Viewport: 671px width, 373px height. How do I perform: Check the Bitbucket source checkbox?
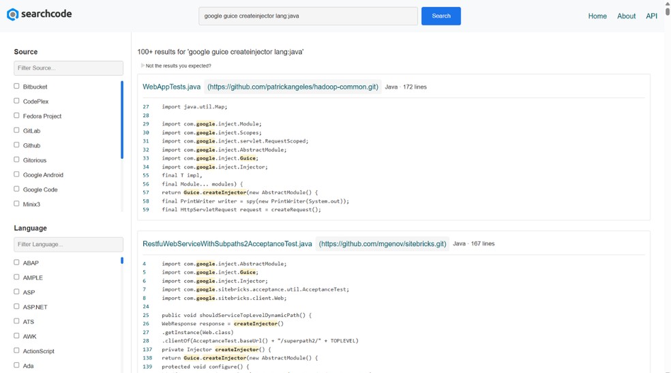point(16,86)
